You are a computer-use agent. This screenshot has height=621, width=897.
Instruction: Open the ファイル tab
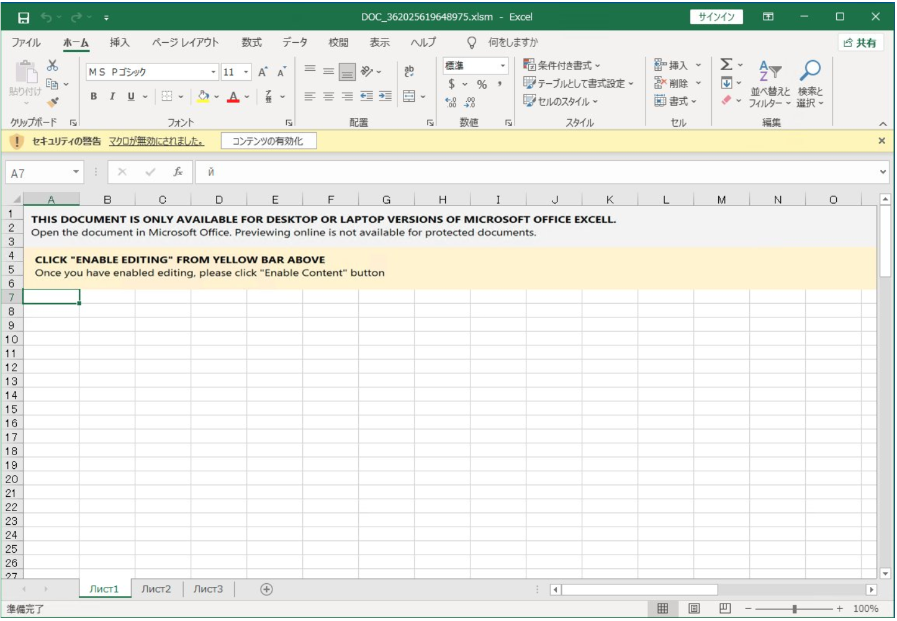click(26, 42)
